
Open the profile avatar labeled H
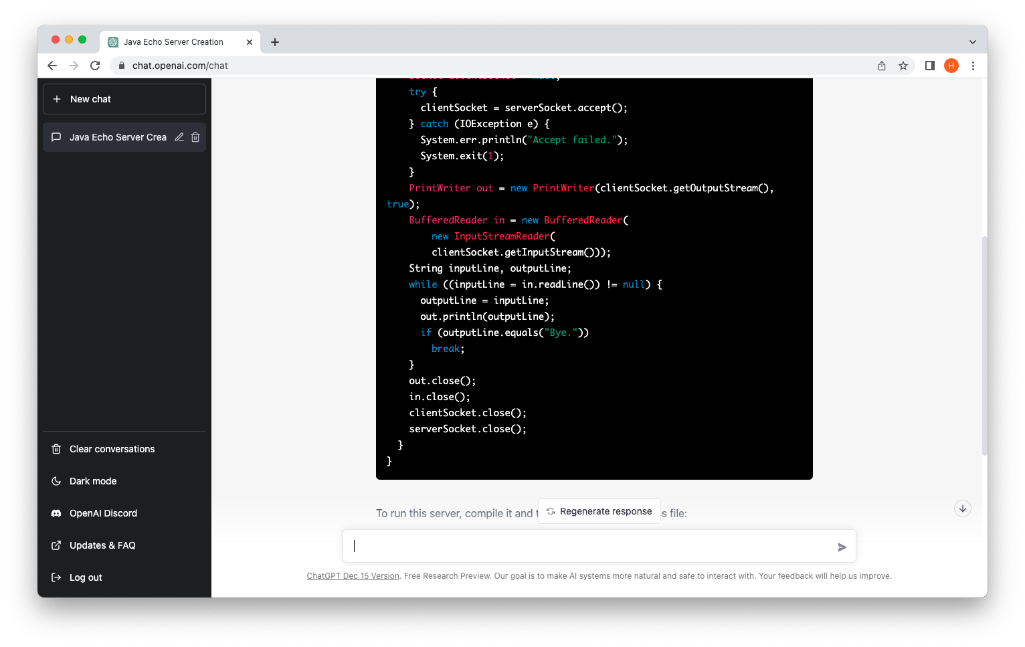coord(951,66)
